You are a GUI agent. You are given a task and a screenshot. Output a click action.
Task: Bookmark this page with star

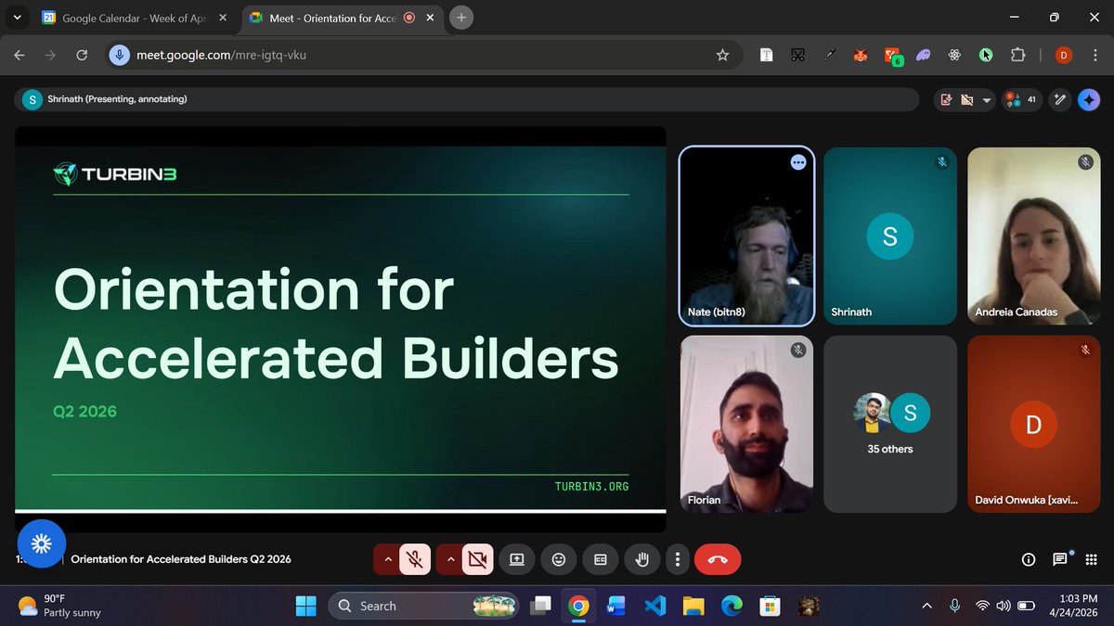(x=722, y=56)
